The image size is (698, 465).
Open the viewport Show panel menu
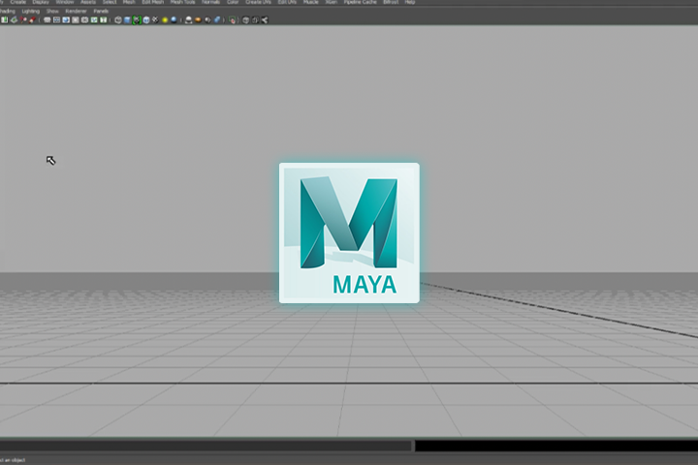click(x=52, y=11)
